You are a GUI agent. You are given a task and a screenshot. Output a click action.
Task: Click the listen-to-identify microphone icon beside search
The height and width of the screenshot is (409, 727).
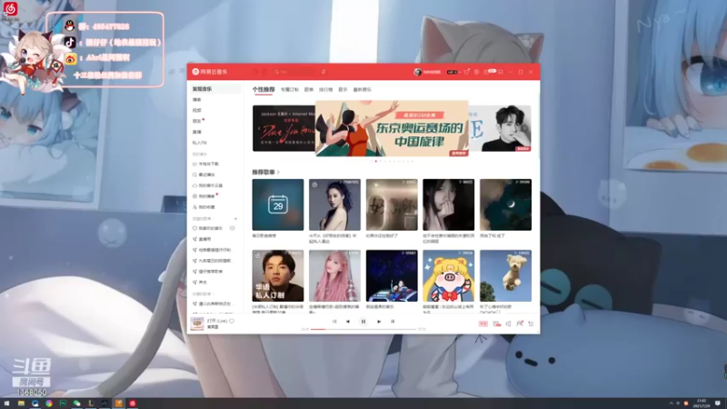[x=324, y=72]
